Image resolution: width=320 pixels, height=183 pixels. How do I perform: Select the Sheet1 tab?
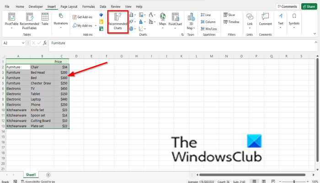point(31,175)
